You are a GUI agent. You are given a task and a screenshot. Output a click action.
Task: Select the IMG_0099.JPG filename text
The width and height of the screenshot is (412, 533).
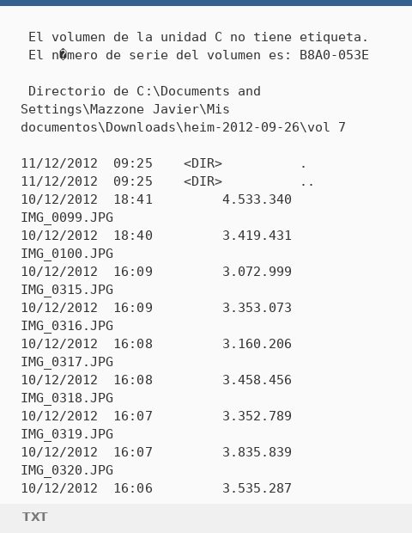point(67,217)
